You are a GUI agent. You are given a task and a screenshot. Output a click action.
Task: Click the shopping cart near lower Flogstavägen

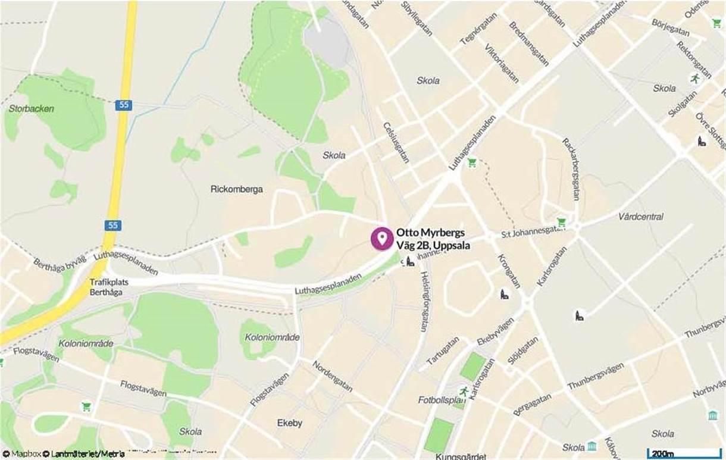pos(86,406)
